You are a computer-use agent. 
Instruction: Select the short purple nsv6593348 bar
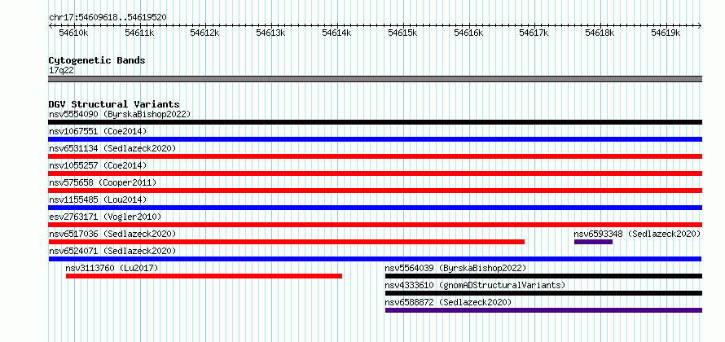point(593,242)
